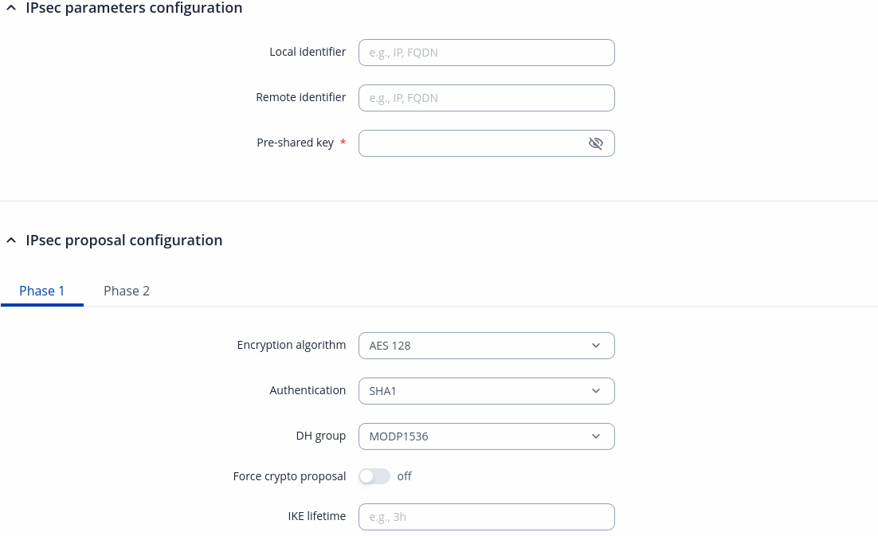Image resolution: width=878 pixels, height=536 pixels.
Task: Expand the DH group MODP1536 dropdown
Action: point(486,436)
